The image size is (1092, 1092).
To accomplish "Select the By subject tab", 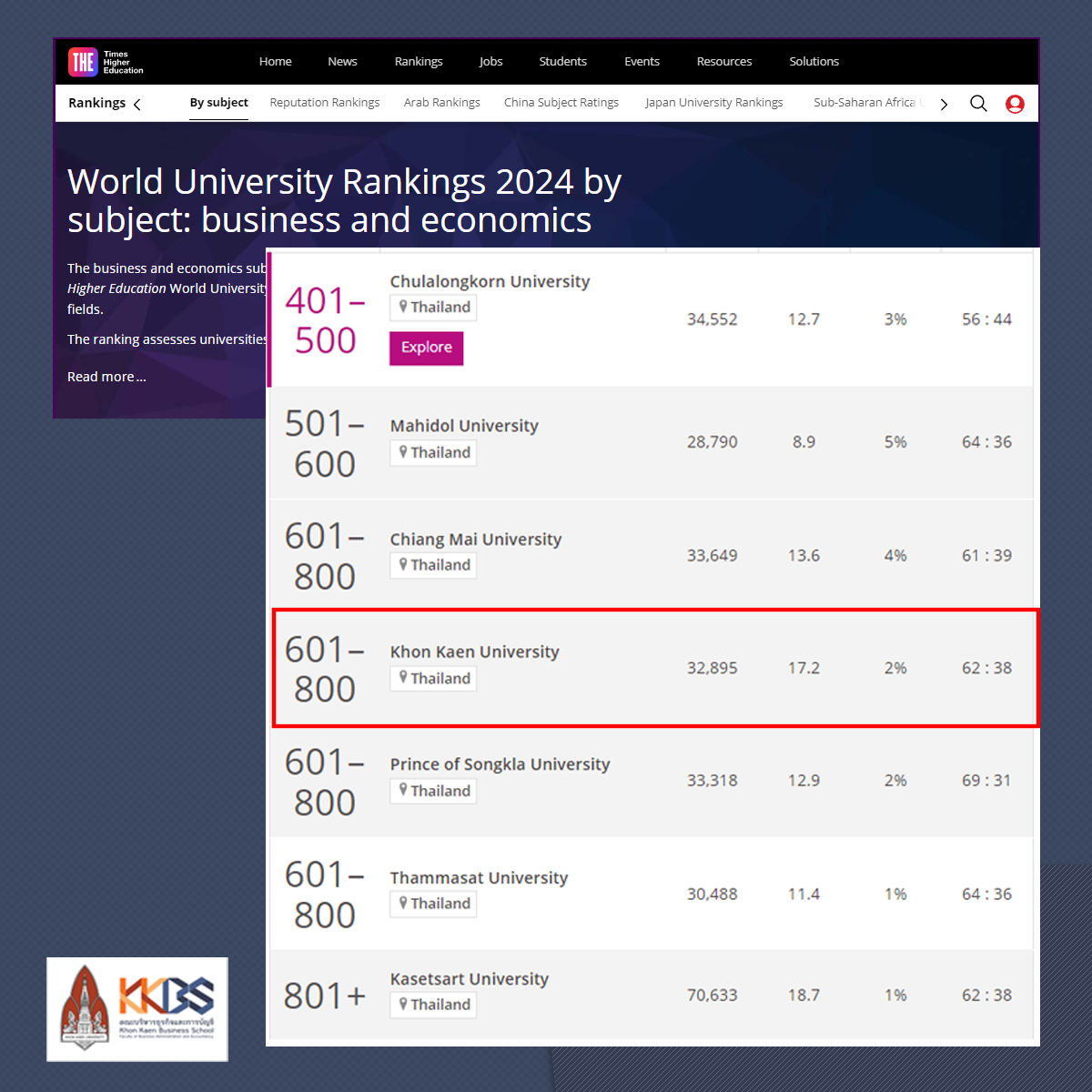I will click(x=218, y=103).
